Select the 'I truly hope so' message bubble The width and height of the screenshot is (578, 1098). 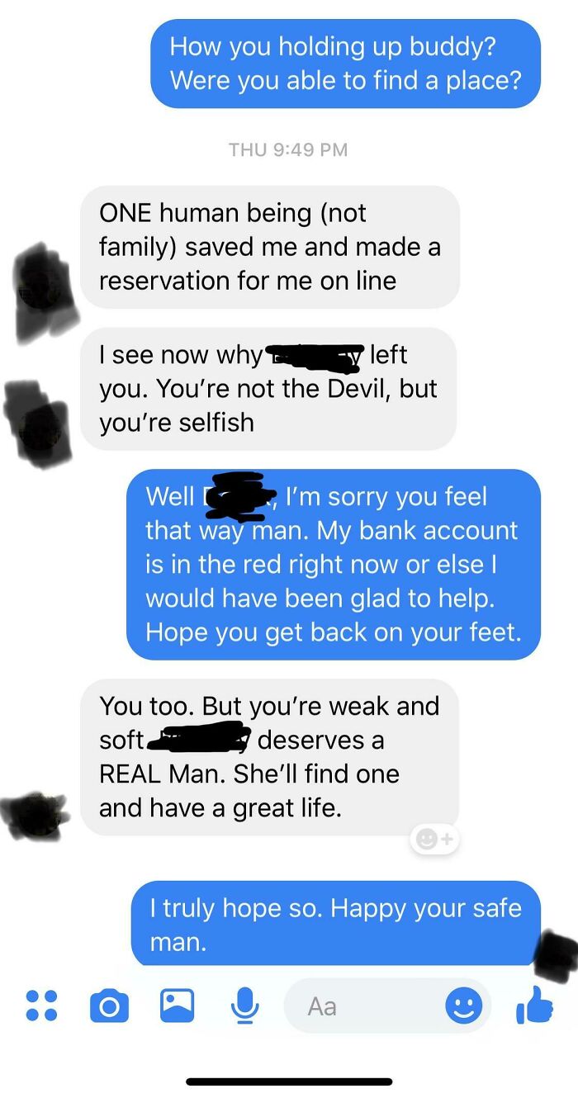(x=336, y=924)
